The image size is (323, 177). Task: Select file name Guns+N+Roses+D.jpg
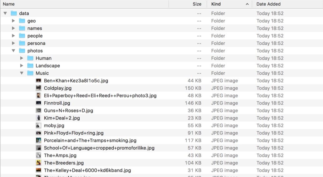tap(68, 110)
